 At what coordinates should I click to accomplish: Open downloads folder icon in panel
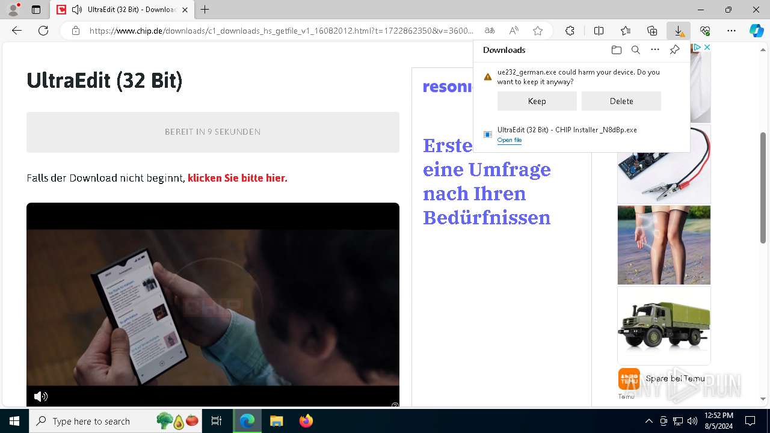(617, 50)
